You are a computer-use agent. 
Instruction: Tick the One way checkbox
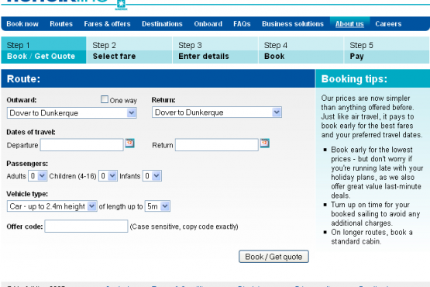(x=105, y=99)
